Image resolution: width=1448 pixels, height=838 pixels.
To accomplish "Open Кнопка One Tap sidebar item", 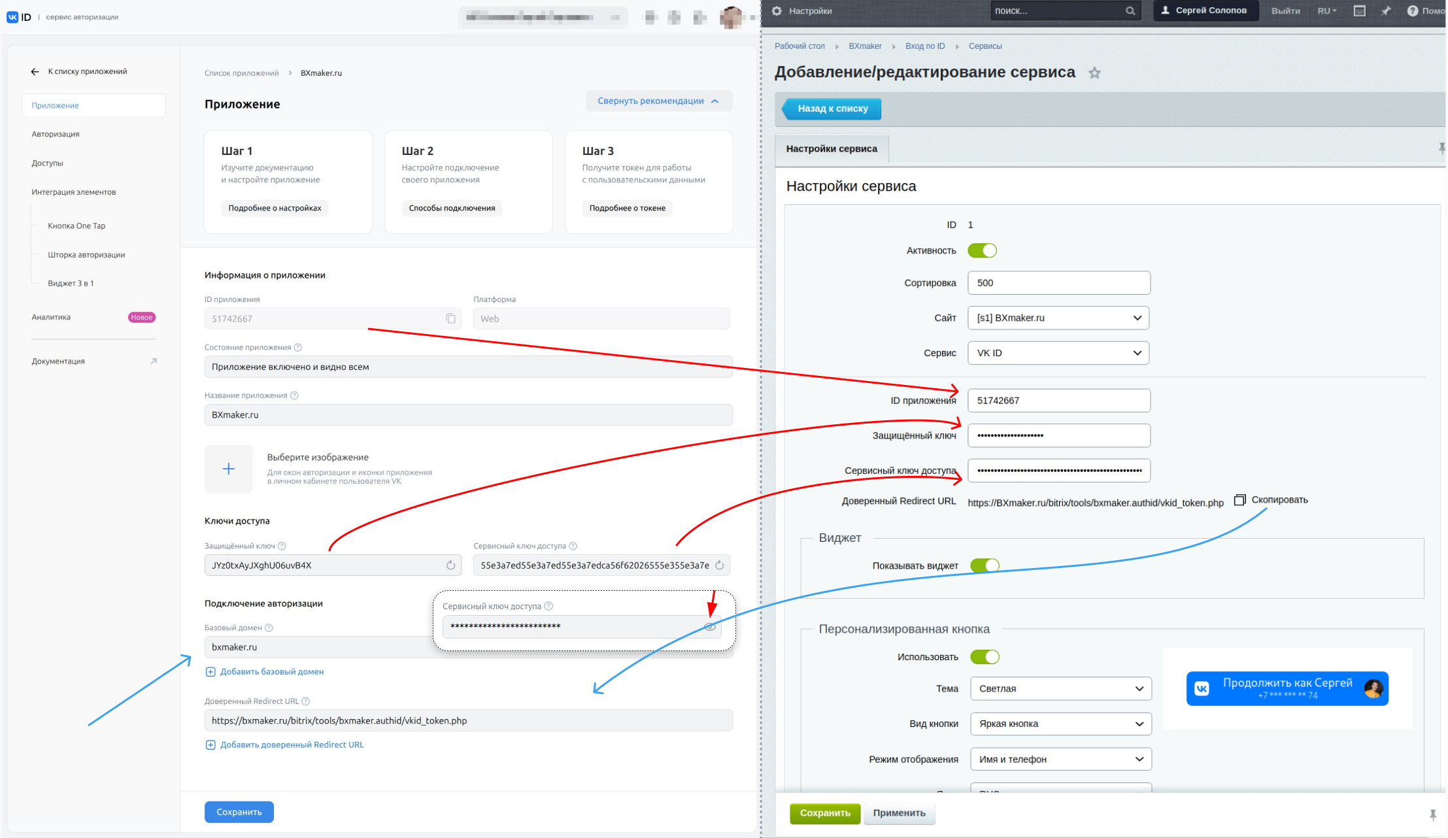I will coord(76,226).
